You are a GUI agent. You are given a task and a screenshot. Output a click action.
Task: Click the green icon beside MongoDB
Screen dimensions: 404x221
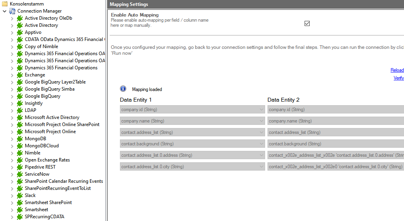20,139
